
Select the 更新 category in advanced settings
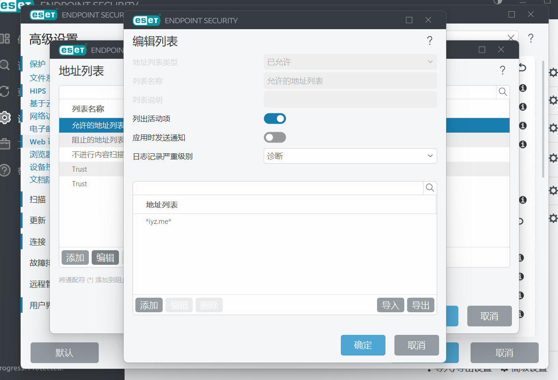[38, 221]
